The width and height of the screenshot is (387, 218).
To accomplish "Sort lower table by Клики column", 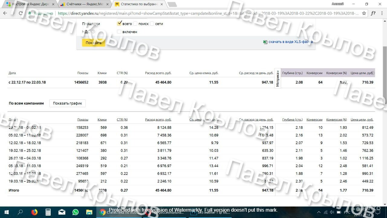I will click(102, 120).
